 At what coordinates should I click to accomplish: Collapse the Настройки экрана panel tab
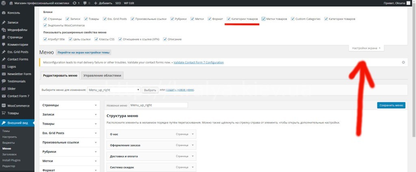click(366, 48)
